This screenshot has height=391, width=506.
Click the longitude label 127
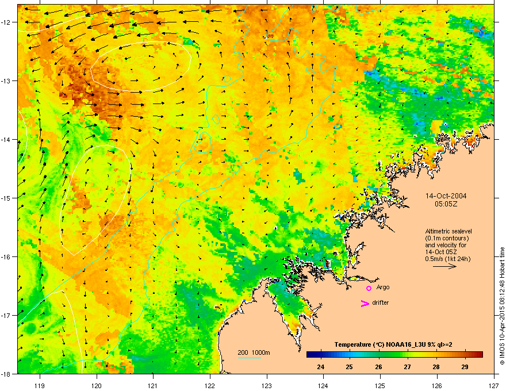pyautogui.click(x=494, y=385)
